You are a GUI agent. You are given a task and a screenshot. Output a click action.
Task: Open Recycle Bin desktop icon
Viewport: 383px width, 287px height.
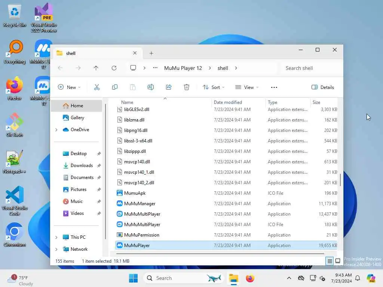pos(15,16)
